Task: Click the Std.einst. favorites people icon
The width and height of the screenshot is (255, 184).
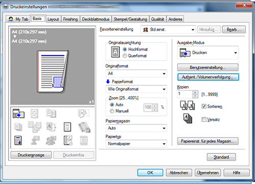Action: (x=146, y=30)
